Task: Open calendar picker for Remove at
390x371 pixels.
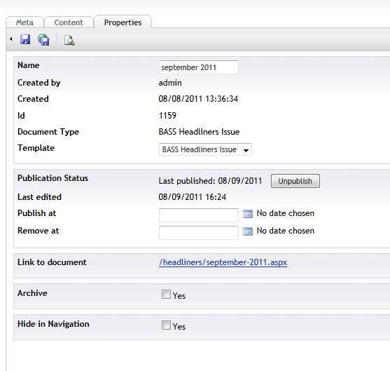Action: pos(248,231)
